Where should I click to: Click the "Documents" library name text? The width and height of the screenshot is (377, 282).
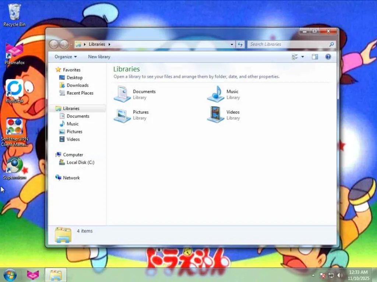click(144, 91)
